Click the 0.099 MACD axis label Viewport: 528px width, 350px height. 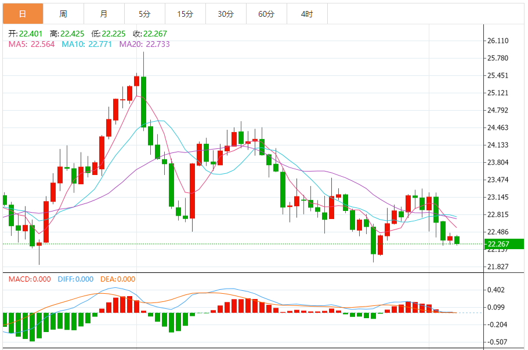pyautogui.click(x=496, y=307)
